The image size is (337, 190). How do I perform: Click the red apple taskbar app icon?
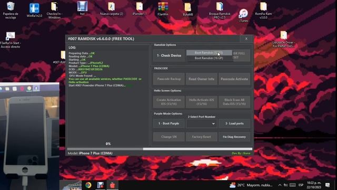(112, 185)
